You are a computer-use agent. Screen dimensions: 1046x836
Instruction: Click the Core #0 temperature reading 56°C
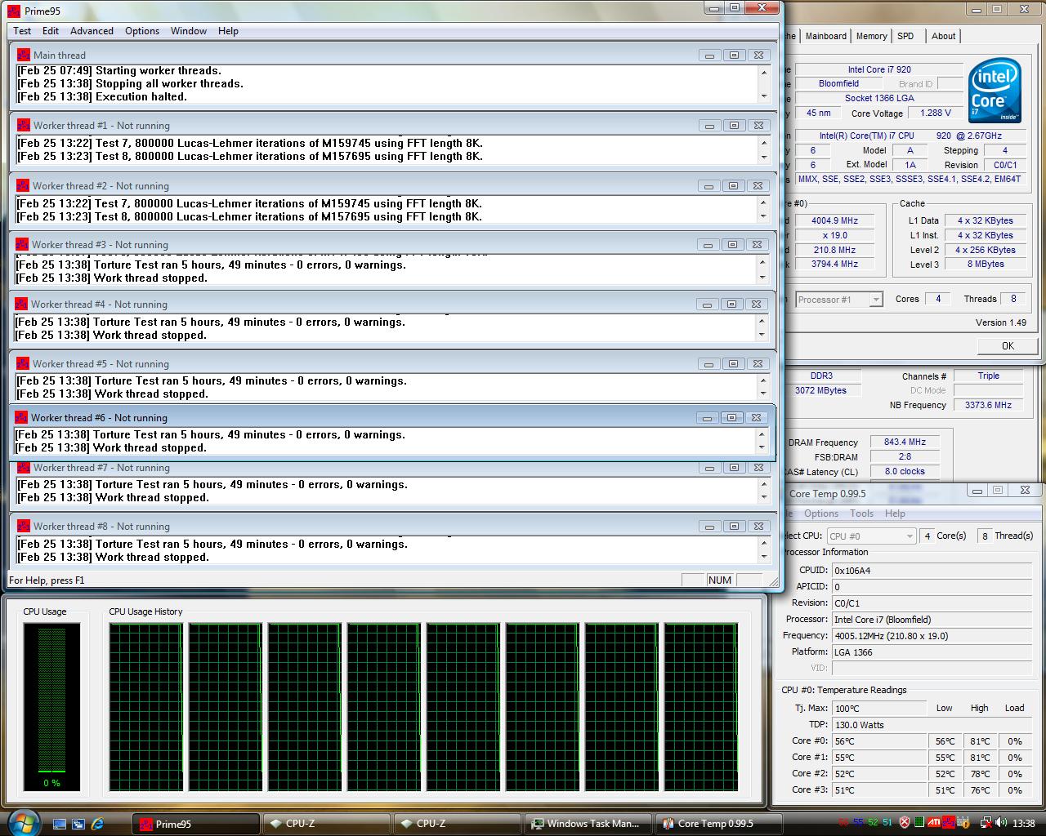coord(879,741)
